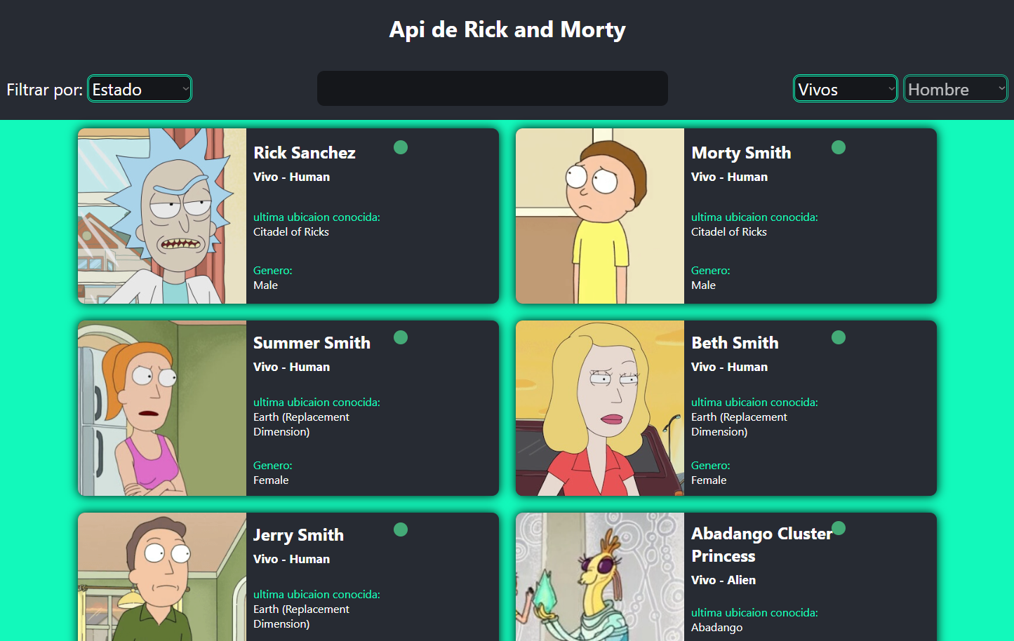Click the 'Api de Rick and Morty' page title

point(507,29)
